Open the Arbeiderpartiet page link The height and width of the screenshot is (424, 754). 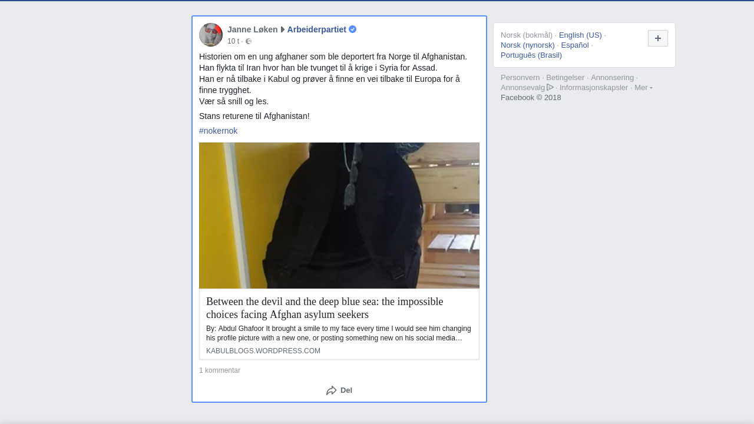[316, 29]
